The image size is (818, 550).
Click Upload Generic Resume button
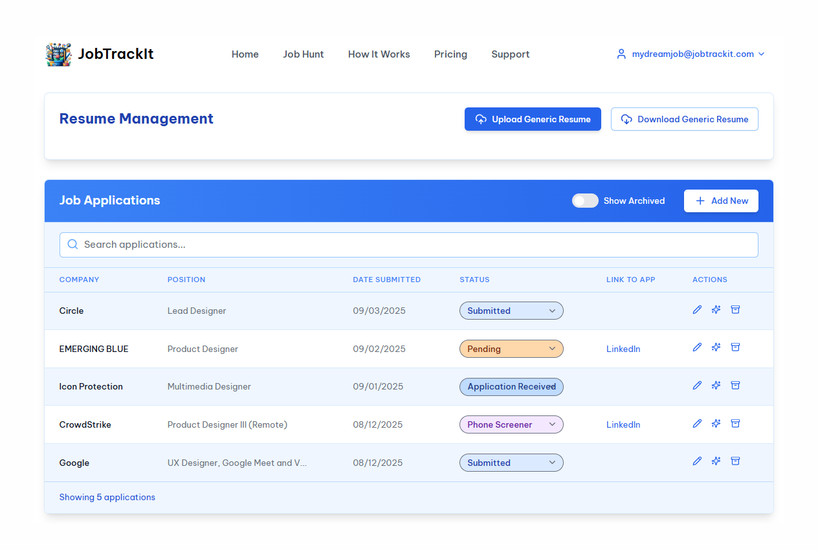coord(533,119)
